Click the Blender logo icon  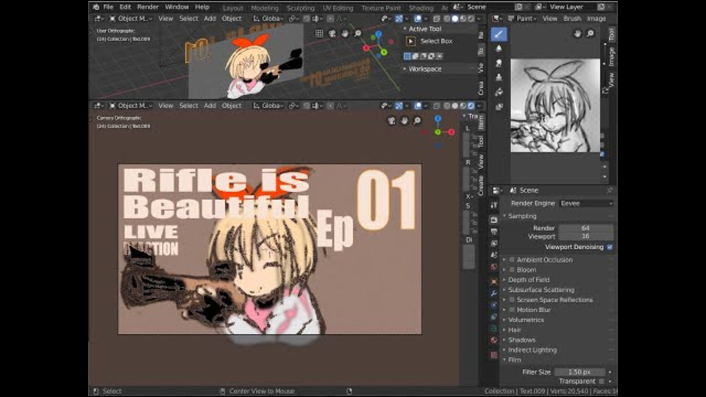[96, 7]
